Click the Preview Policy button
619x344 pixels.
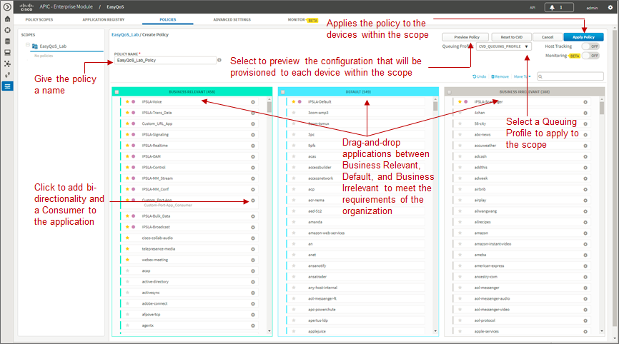465,37
